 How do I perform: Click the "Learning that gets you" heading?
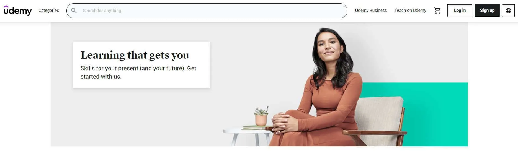click(135, 55)
